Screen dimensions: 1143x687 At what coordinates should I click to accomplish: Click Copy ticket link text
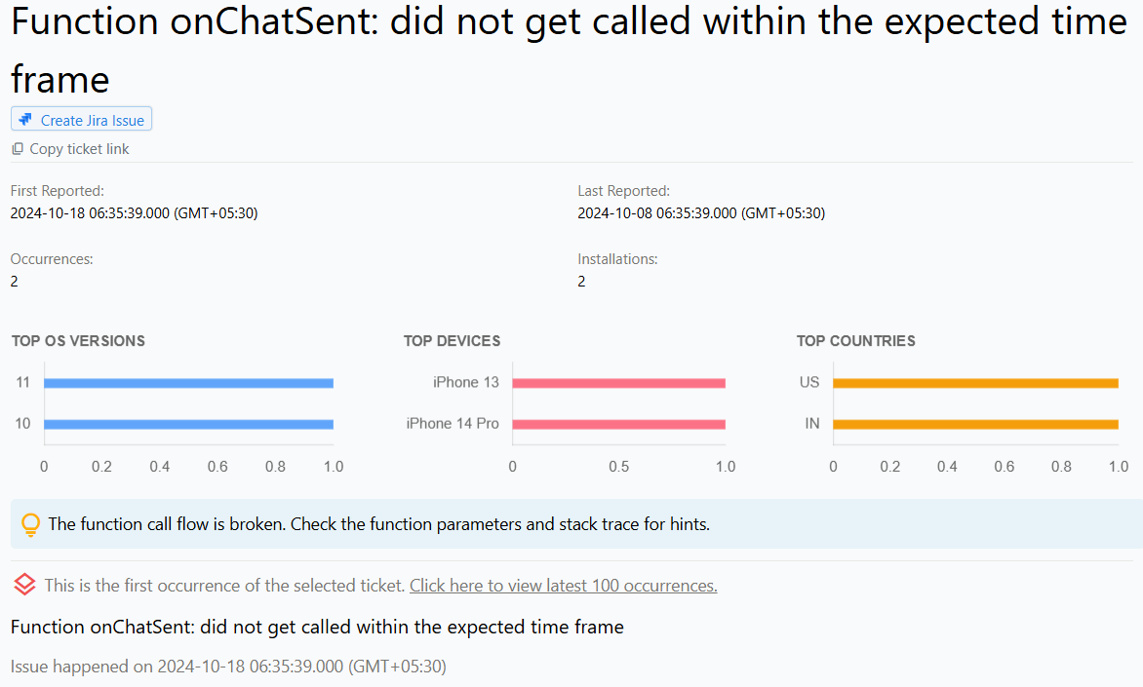[x=79, y=149]
